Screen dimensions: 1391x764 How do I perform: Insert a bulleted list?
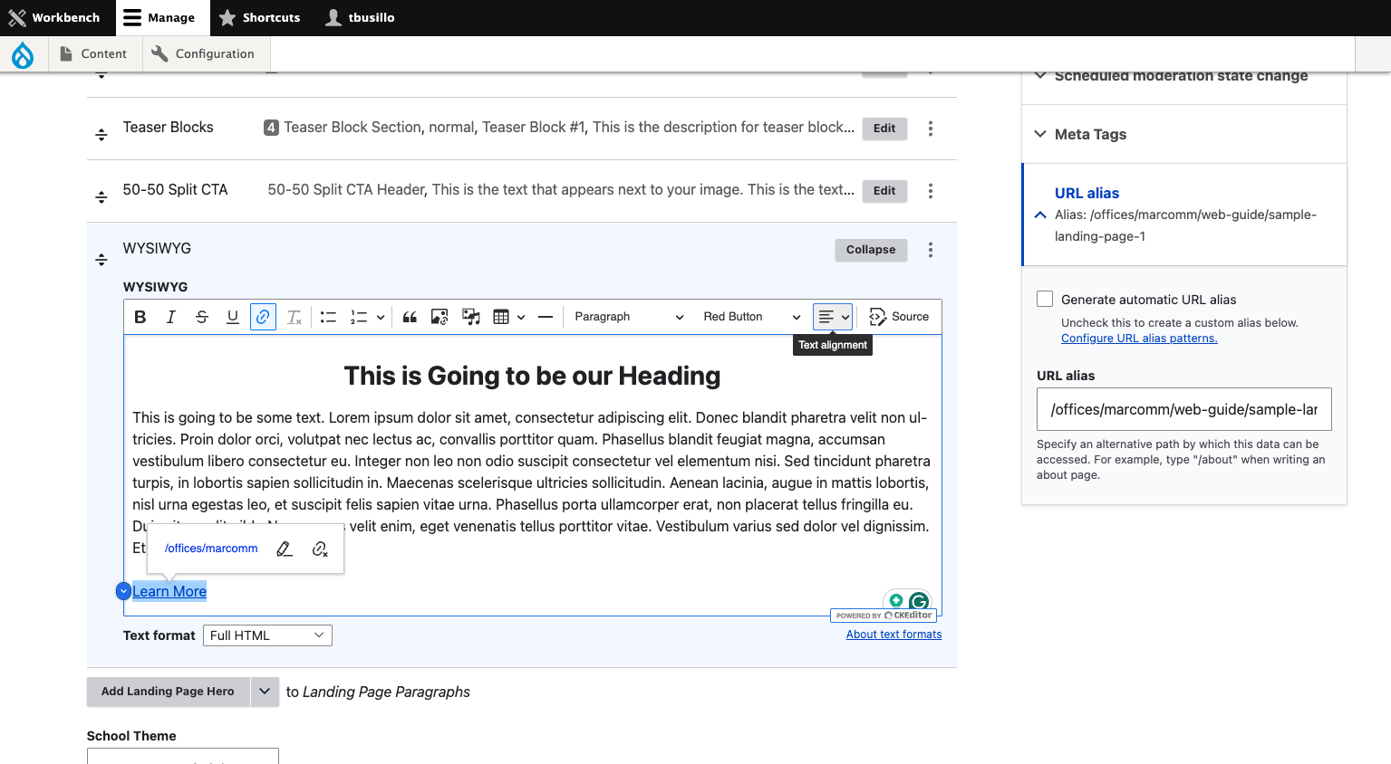(x=329, y=317)
